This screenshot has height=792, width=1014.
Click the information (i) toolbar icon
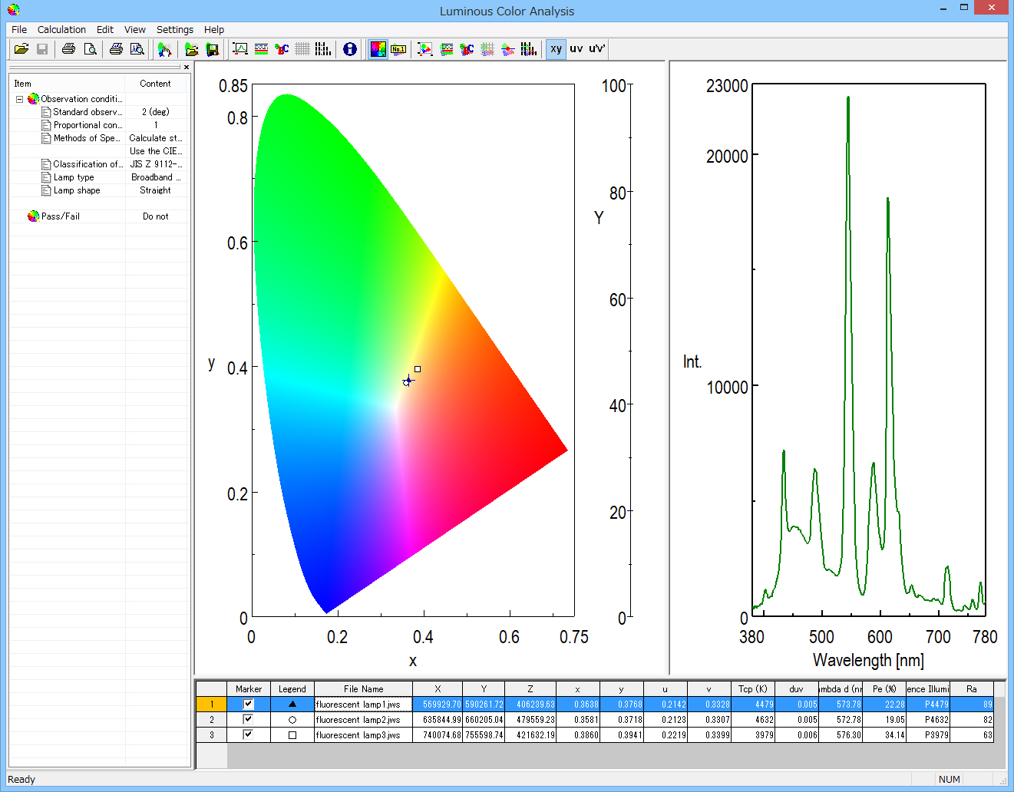click(x=349, y=48)
